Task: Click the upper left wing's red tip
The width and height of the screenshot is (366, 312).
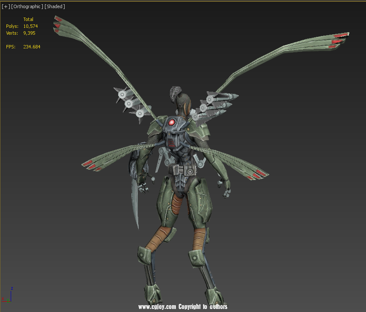Action: 58,25
